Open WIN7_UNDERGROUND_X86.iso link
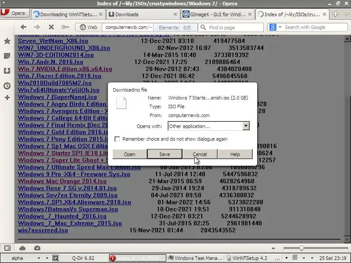This screenshot has width=351, height=263. (x=64, y=48)
